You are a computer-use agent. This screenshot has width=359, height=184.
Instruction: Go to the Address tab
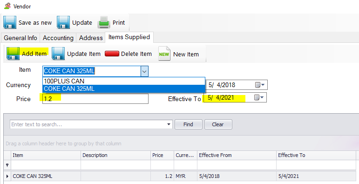click(x=91, y=38)
